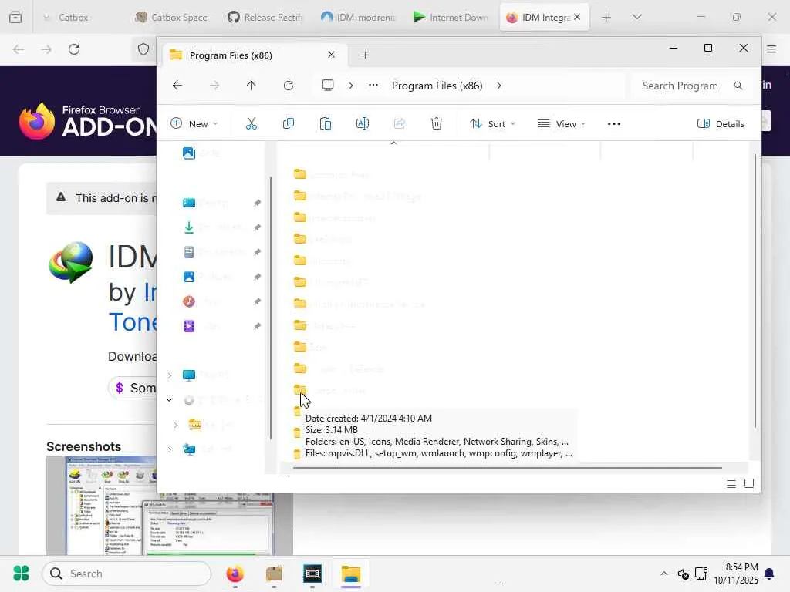The height and width of the screenshot is (592, 790).
Task: Click the magnifier icon in Explorer search box
Action: [738, 86]
